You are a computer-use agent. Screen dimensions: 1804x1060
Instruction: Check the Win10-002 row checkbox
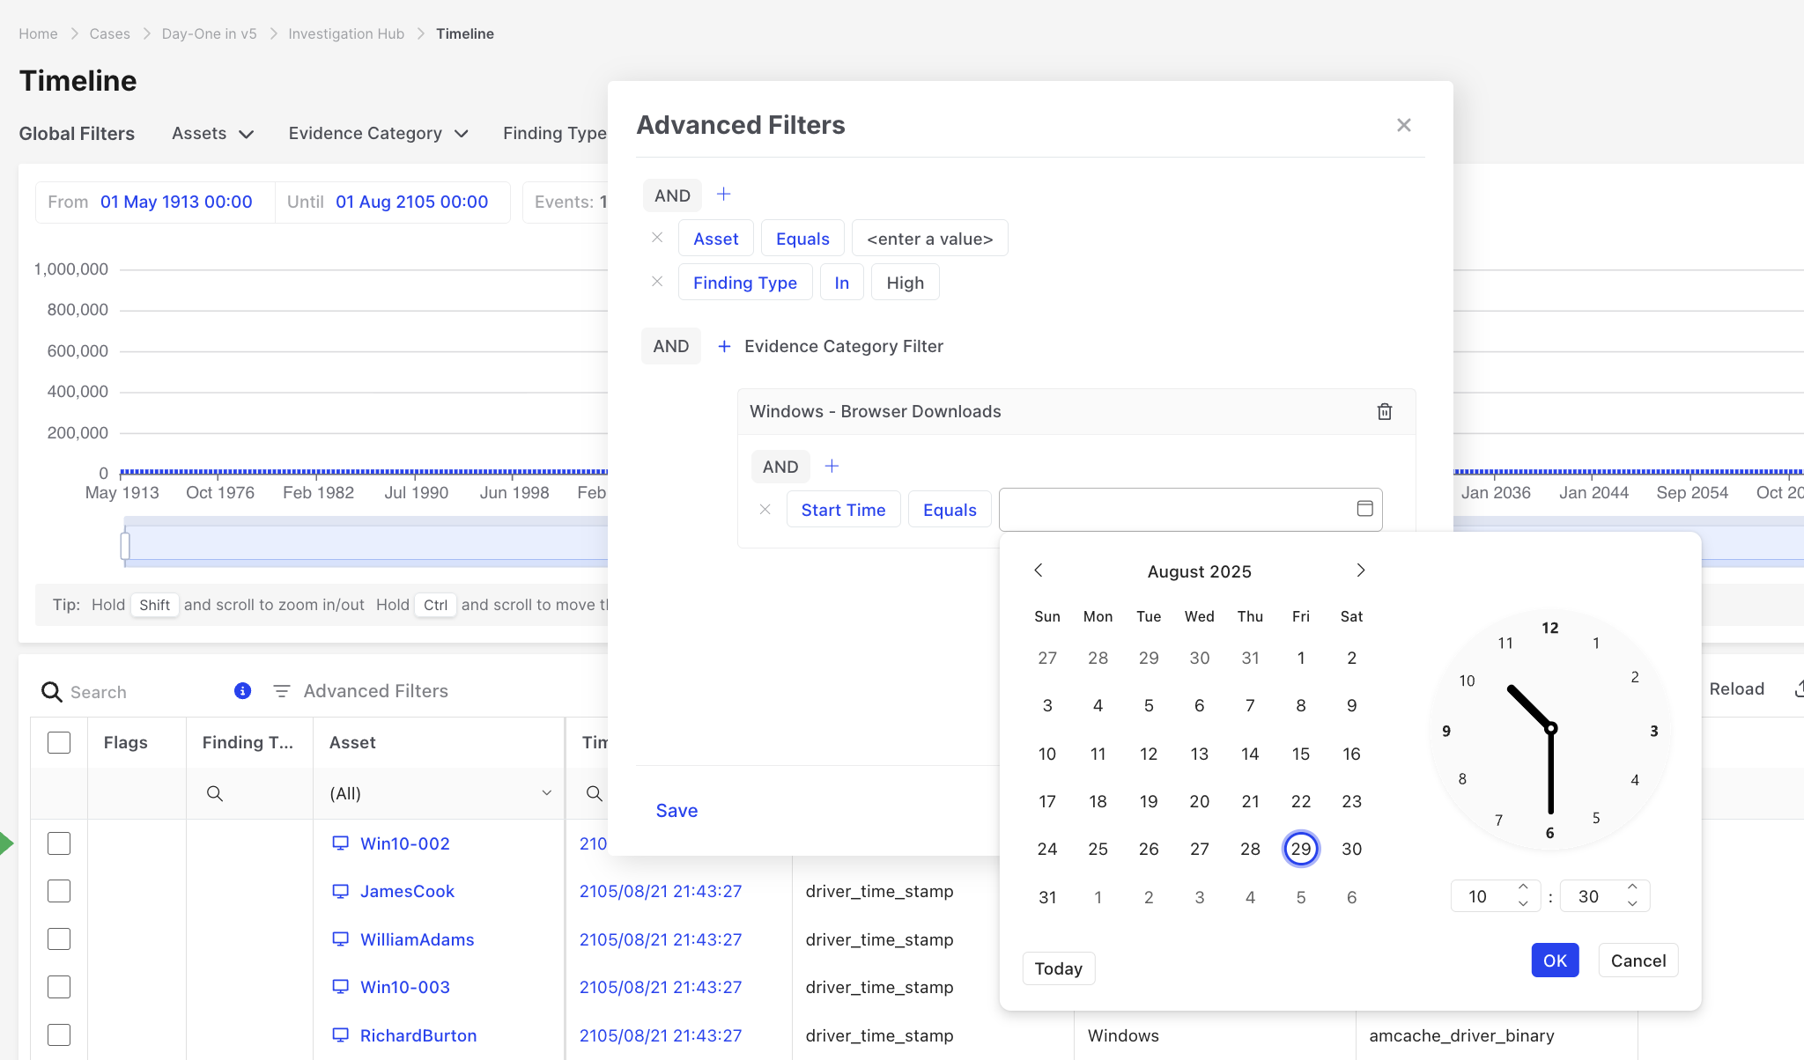pyautogui.click(x=59, y=843)
